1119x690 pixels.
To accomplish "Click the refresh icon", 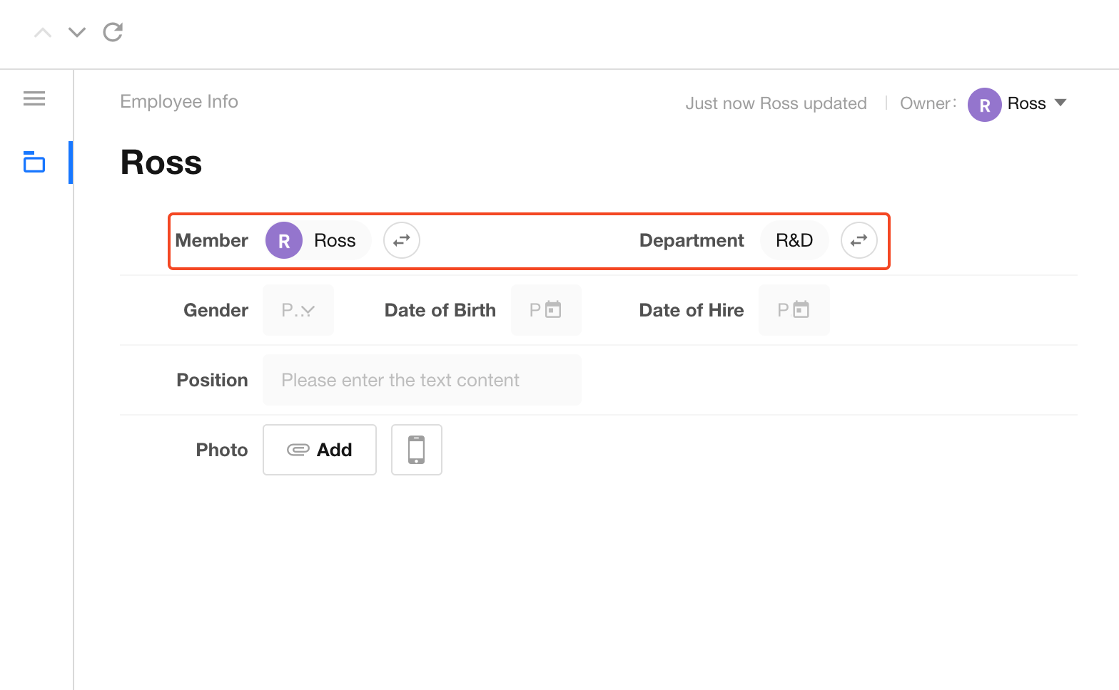I will click(x=113, y=32).
